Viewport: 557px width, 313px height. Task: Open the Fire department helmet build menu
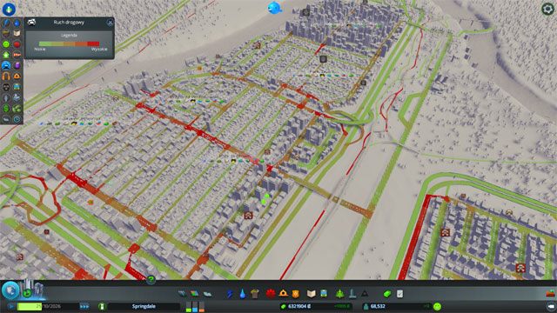click(x=283, y=294)
